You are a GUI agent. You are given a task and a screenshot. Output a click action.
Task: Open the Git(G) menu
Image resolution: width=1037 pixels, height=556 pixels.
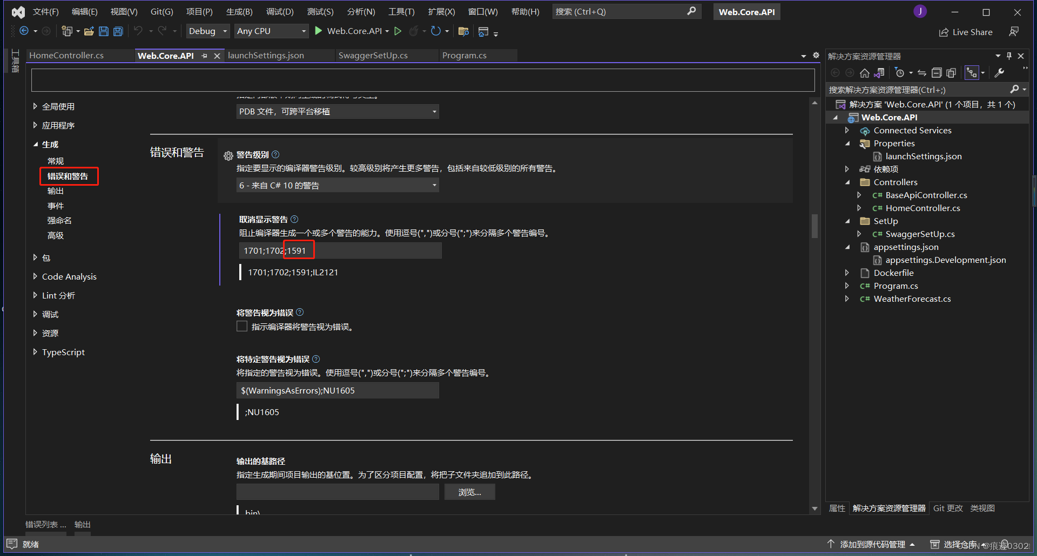point(161,11)
